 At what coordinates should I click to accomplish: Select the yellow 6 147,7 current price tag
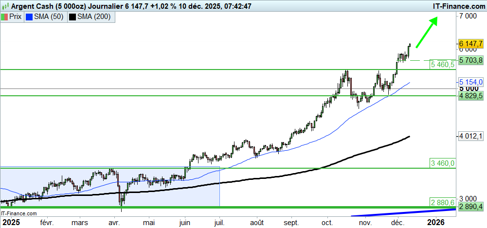pos(470,44)
